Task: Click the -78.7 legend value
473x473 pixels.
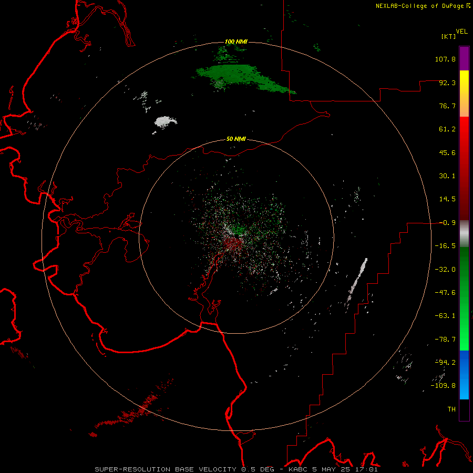Action: point(445,340)
